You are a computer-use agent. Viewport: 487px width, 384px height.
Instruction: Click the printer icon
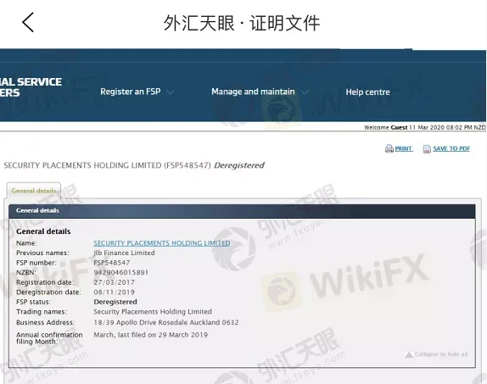(x=389, y=148)
